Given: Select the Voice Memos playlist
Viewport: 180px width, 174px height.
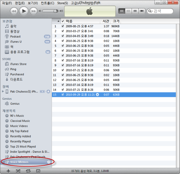Looking at the screenshot, I should click(26, 162).
